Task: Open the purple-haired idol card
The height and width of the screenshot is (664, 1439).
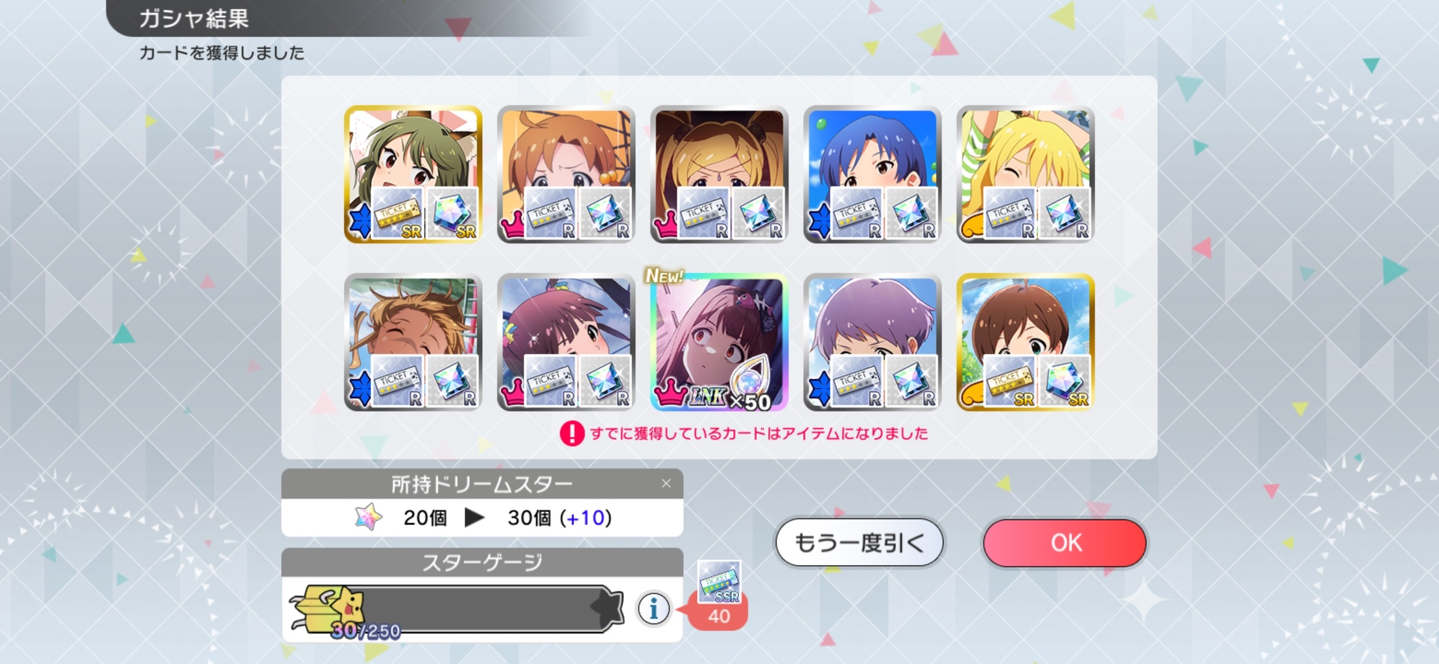Action: tap(872, 342)
